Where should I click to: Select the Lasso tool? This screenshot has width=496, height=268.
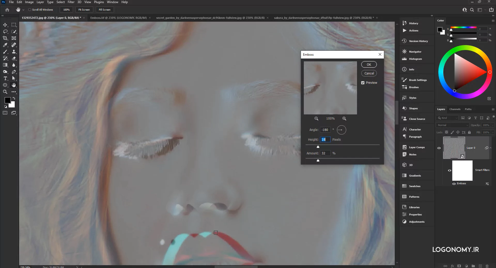point(5,31)
